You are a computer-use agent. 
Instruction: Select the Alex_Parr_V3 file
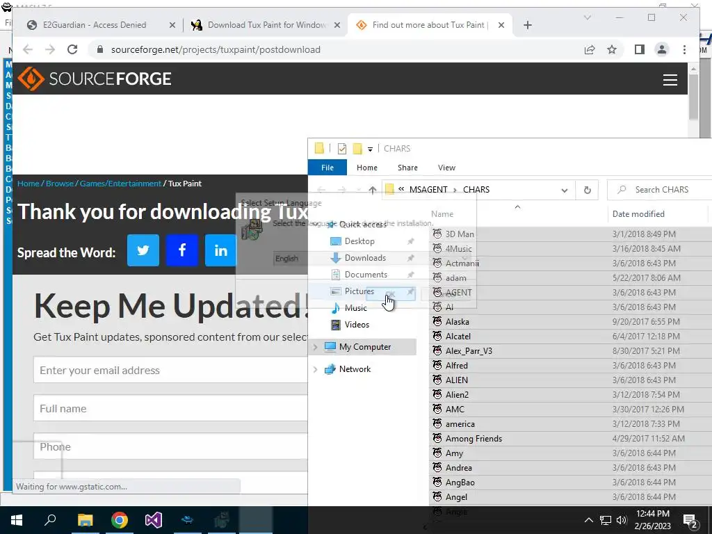469,351
